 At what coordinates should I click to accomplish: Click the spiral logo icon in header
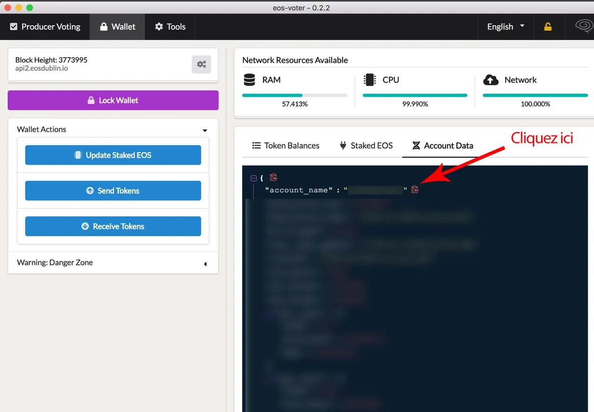pyautogui.click(x=584, y=26)
